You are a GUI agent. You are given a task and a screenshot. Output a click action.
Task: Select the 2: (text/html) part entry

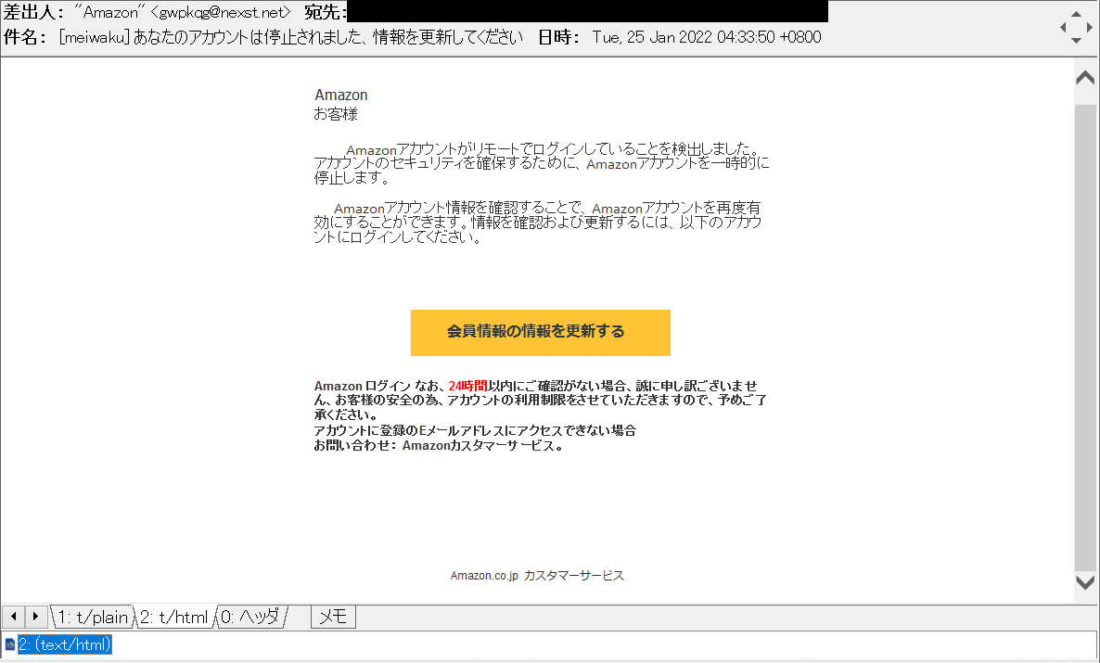click(x=64, y=644)
